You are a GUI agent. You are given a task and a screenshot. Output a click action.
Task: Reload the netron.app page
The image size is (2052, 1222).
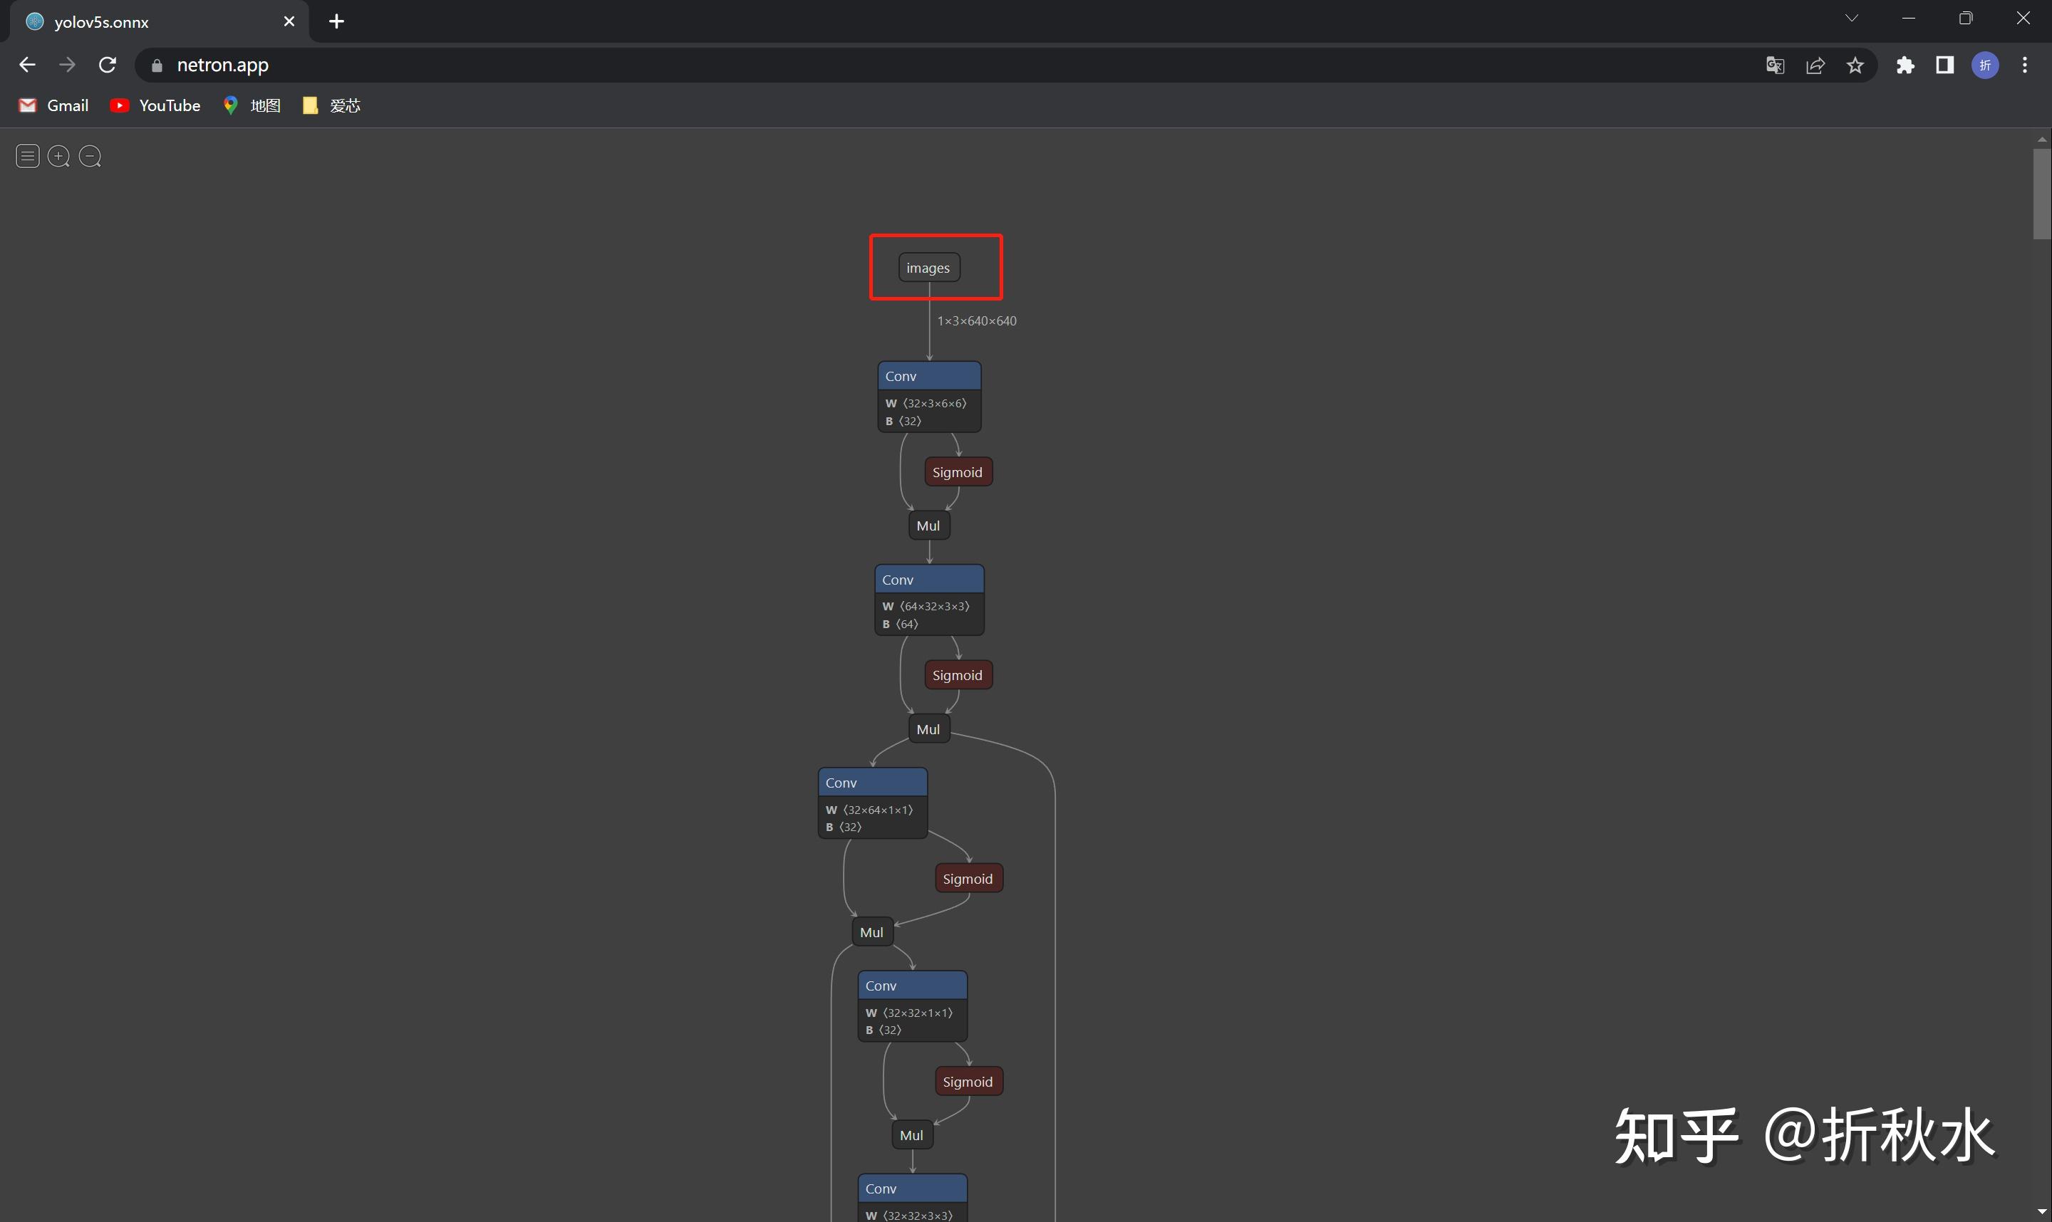pyautogui.click(x=107, y=65)
